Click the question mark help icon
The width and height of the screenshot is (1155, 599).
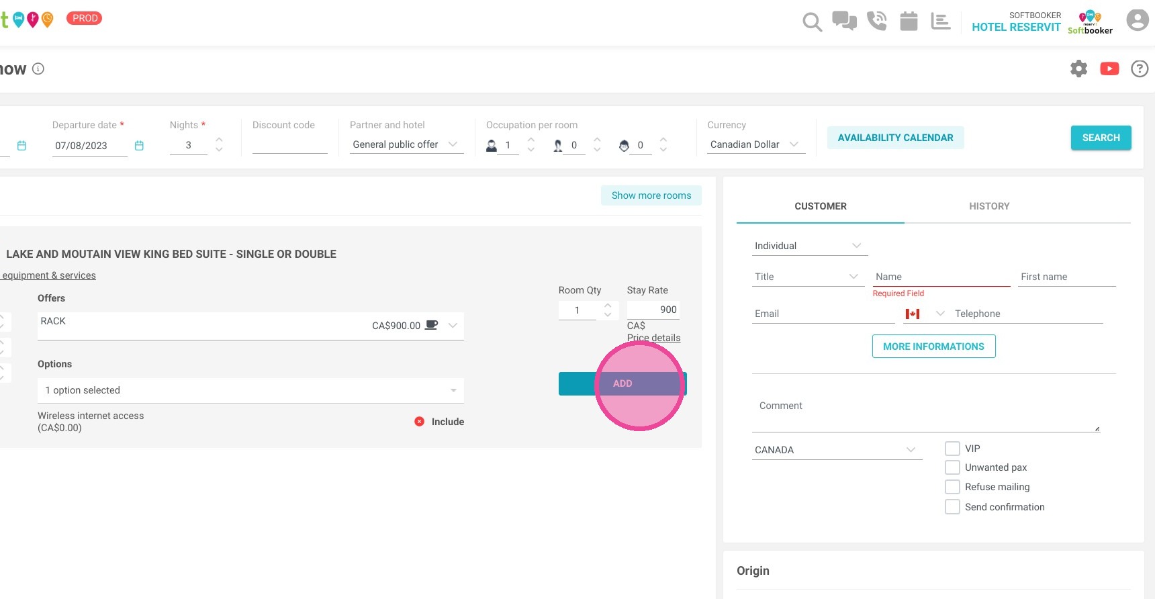[1140, 68]
